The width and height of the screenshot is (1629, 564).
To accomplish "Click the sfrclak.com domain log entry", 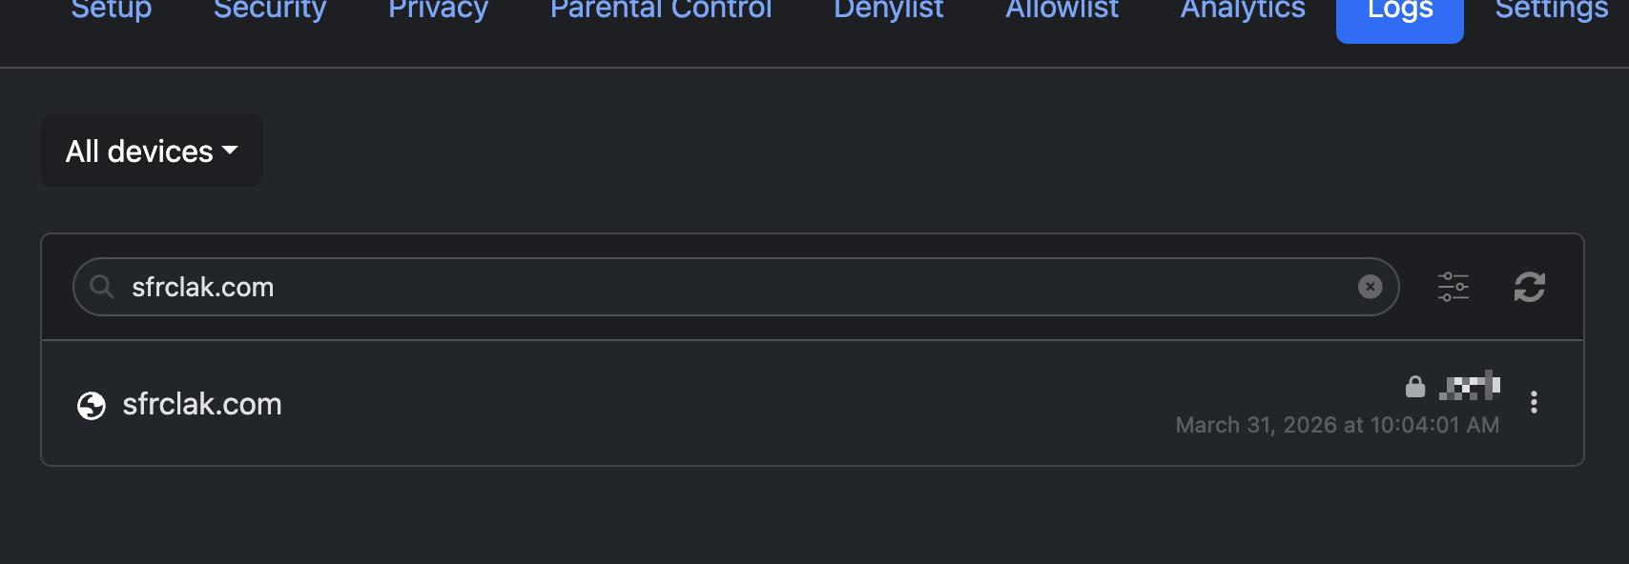I will point(202,405).
